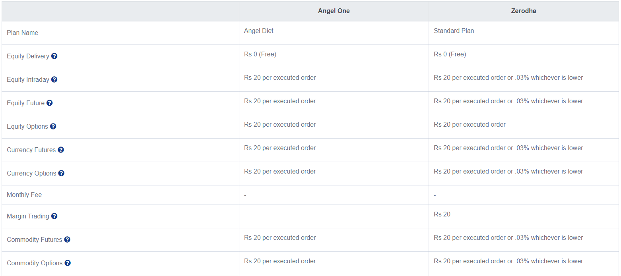This screenshot has width=621, height=276.
Task: Click the Margin Trading help icon
Action: [x=54, y=216]
